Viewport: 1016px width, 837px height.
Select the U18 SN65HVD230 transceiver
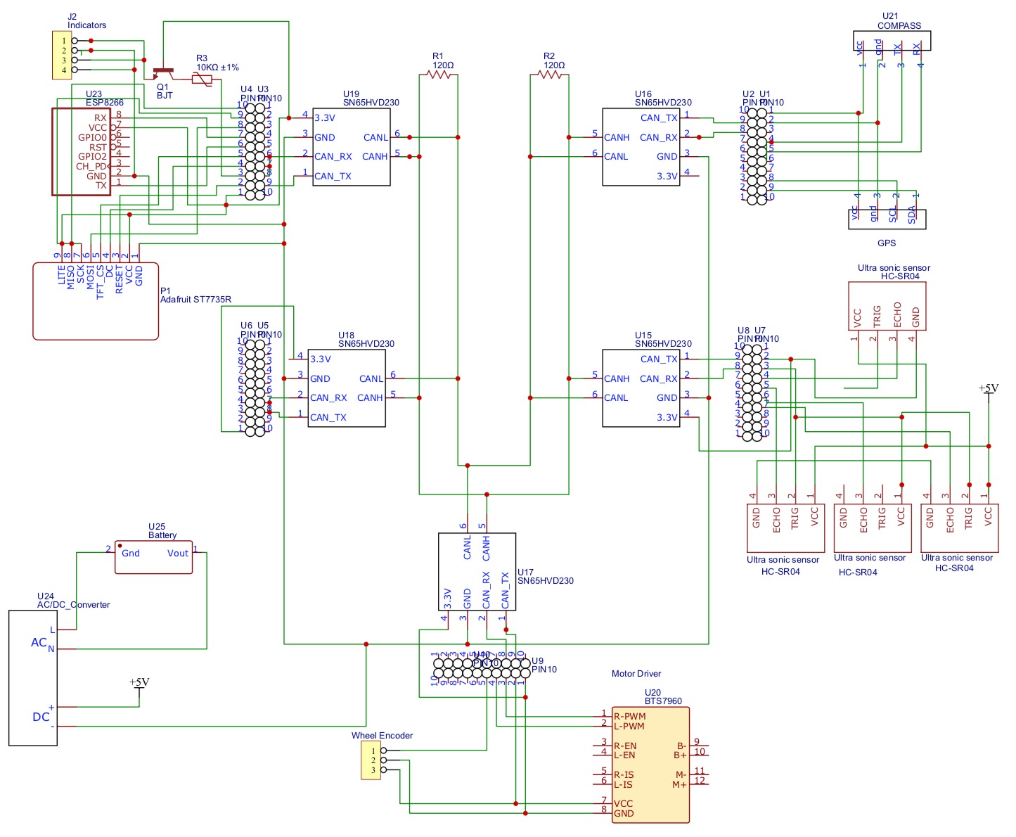tap(347, 388)
